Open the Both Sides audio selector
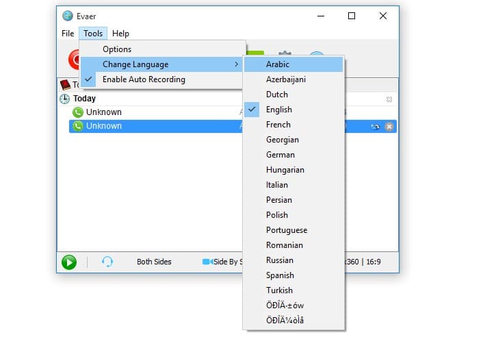Viewport: 483px width, 337px height. click(154, 262)
